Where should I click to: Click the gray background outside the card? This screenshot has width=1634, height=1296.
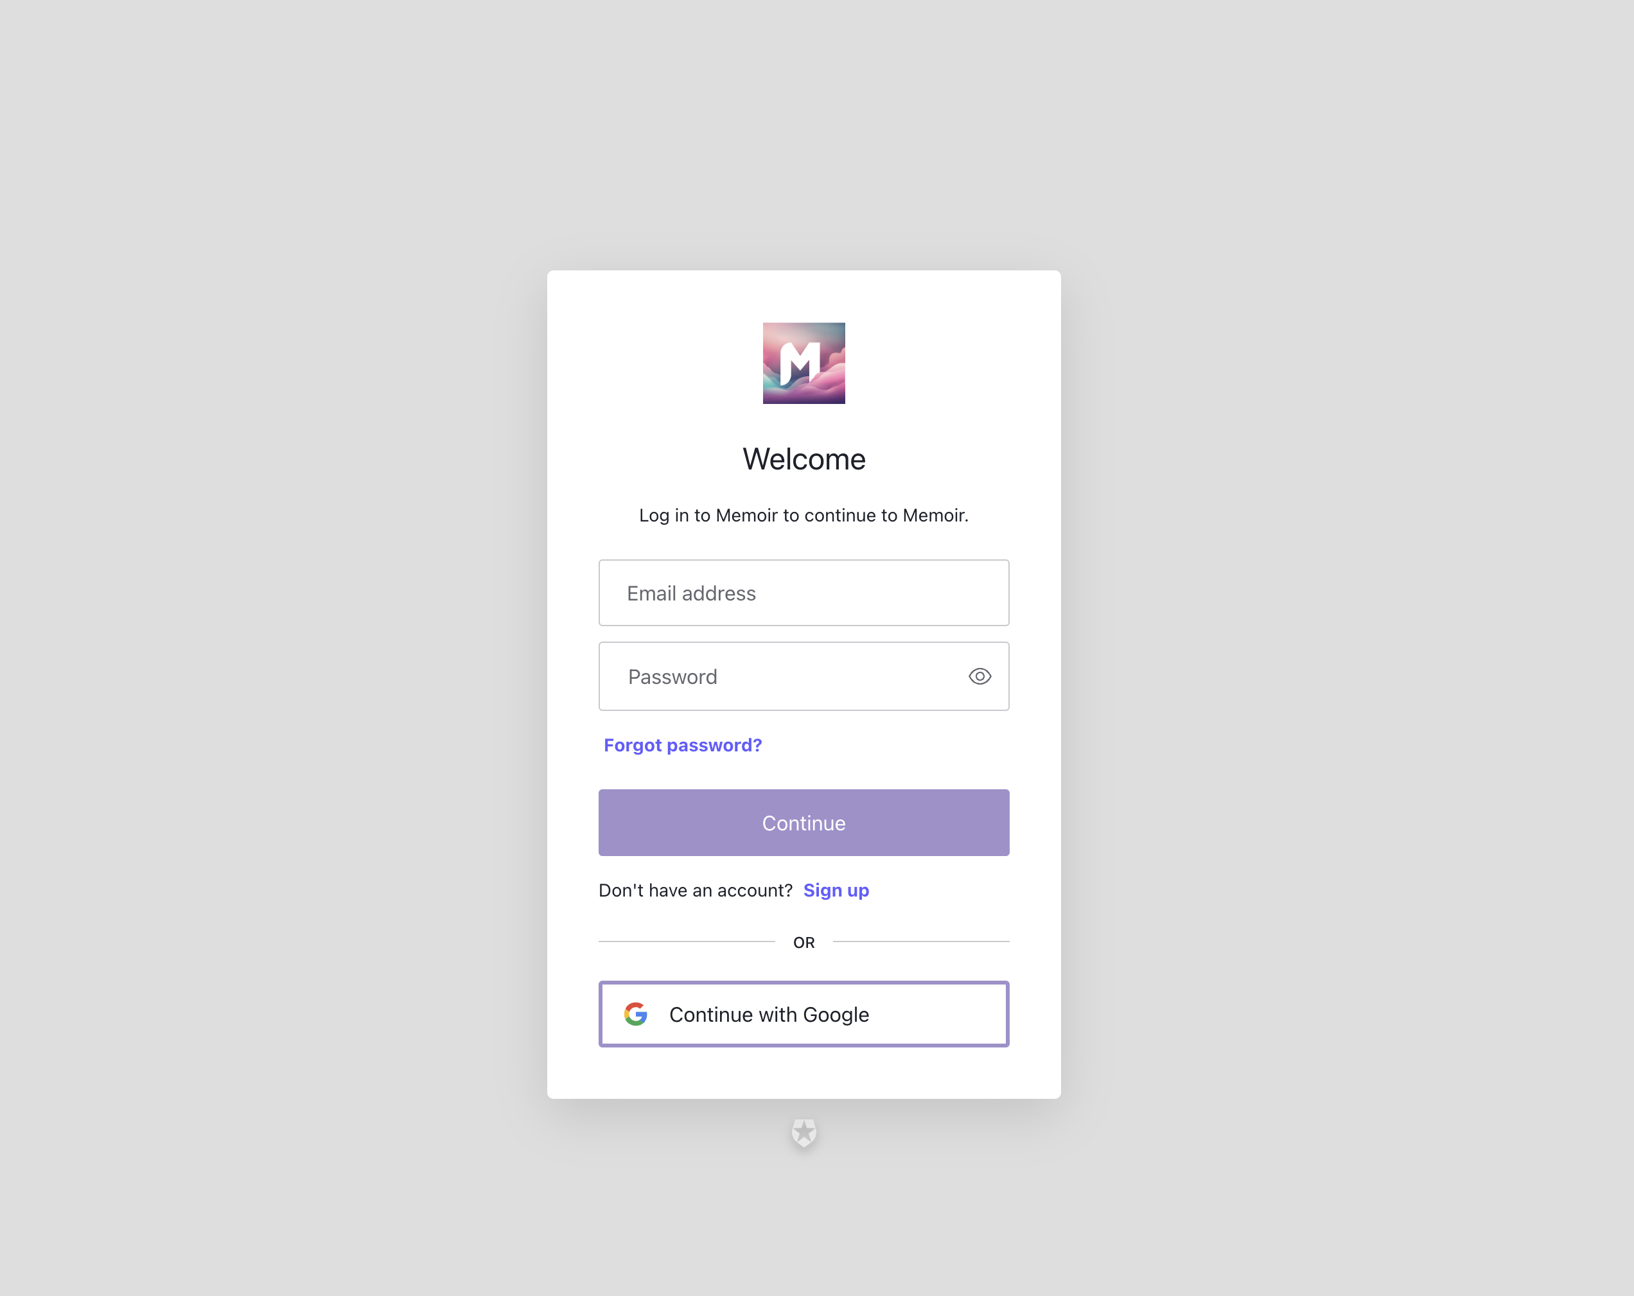(x=265, y=644)
